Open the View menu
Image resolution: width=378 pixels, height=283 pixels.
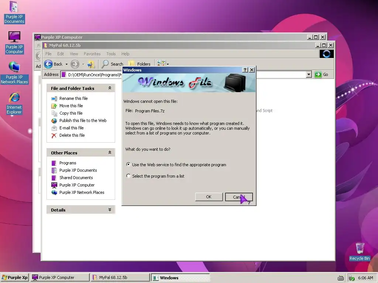(x=74, y=54)
